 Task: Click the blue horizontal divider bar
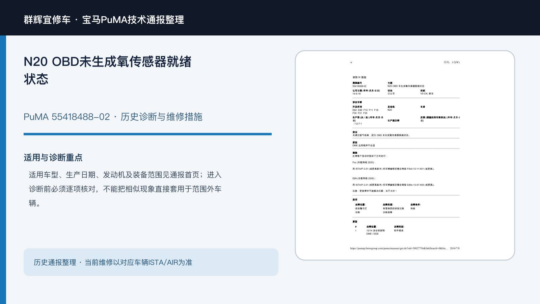click(147, 134)
